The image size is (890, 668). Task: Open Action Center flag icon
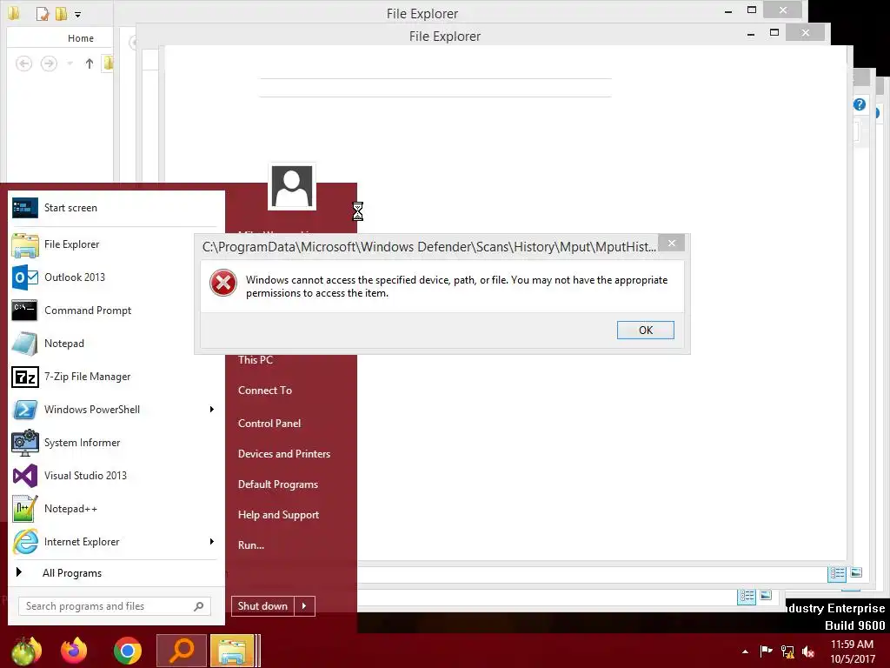[x=766, y=651]
